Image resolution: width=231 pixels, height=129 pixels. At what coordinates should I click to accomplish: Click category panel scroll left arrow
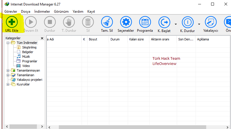[x=7, y=126]
